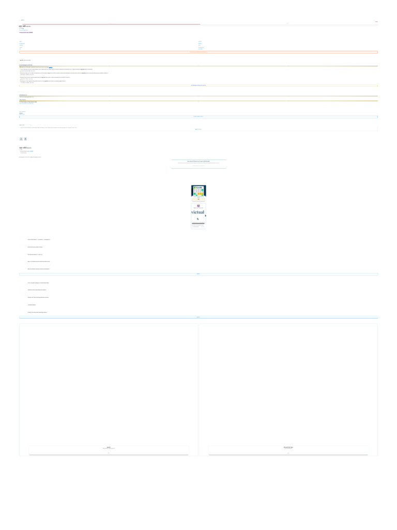397x530 pixels.
Task: Open the Word of the Day 'victuals' card
Action: tap(198, 216)
